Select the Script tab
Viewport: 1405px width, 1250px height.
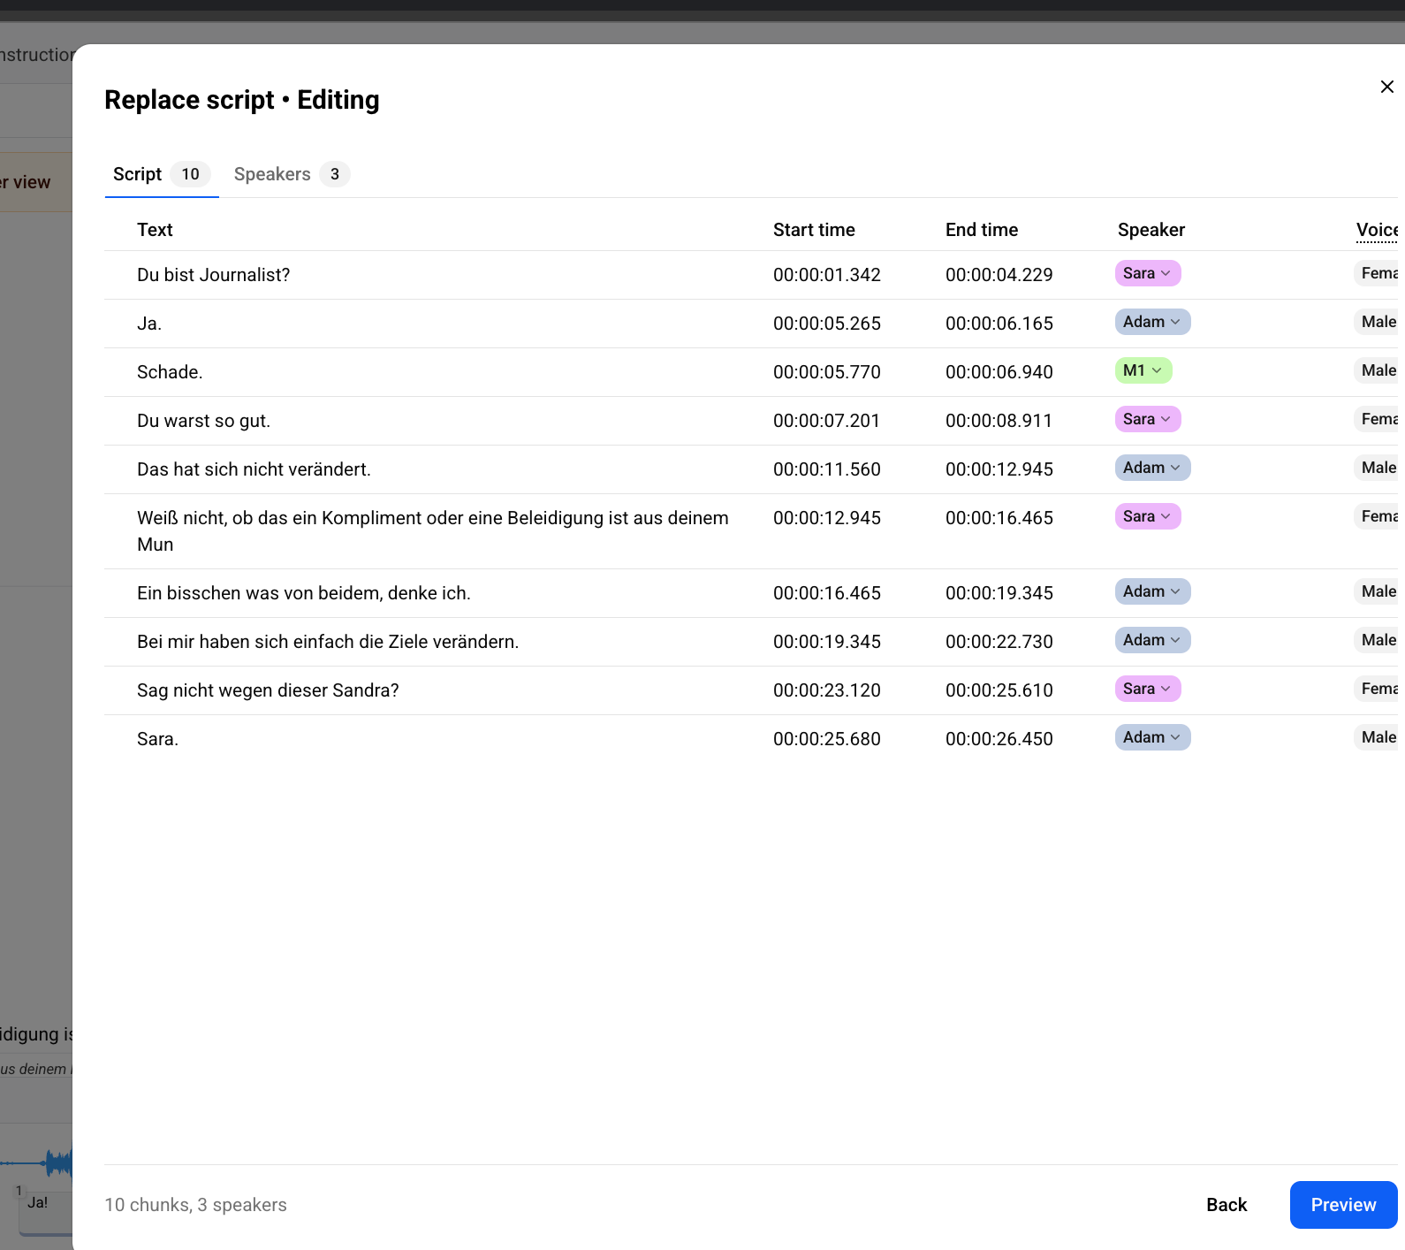(161, 174)
